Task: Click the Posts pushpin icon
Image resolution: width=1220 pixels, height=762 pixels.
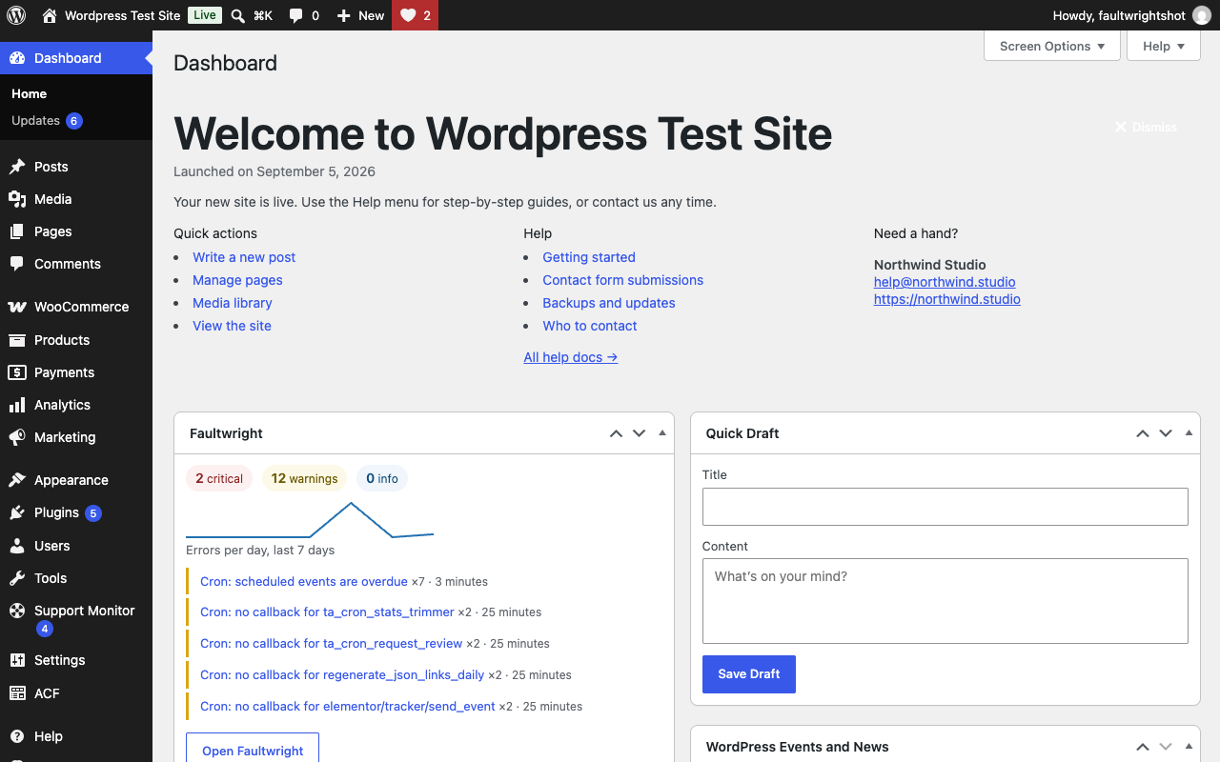Action: [17, 167]
